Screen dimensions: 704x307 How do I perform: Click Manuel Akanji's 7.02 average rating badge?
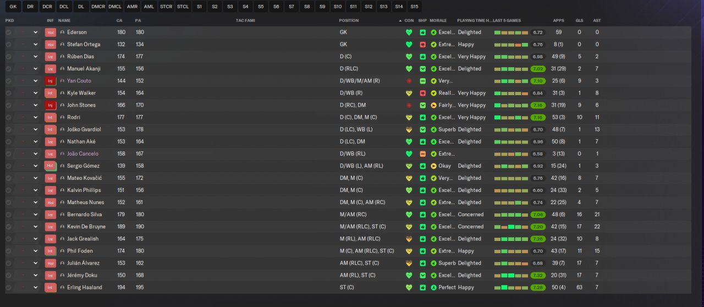click(x=538, y=69)
